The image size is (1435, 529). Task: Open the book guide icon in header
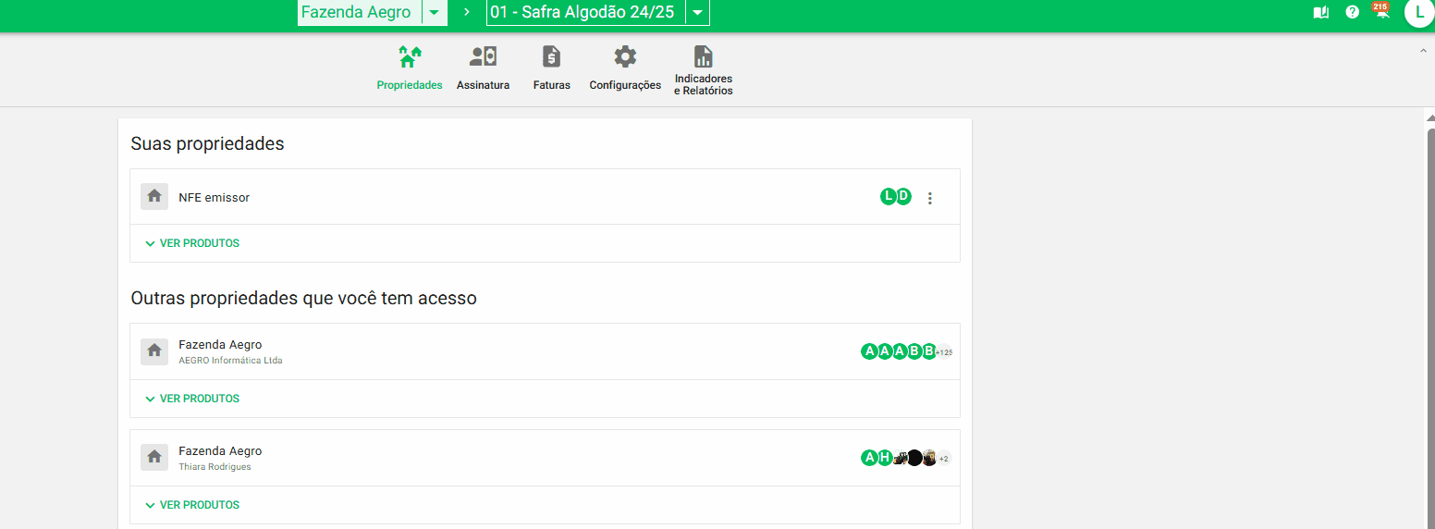[x=1320, y=12]
